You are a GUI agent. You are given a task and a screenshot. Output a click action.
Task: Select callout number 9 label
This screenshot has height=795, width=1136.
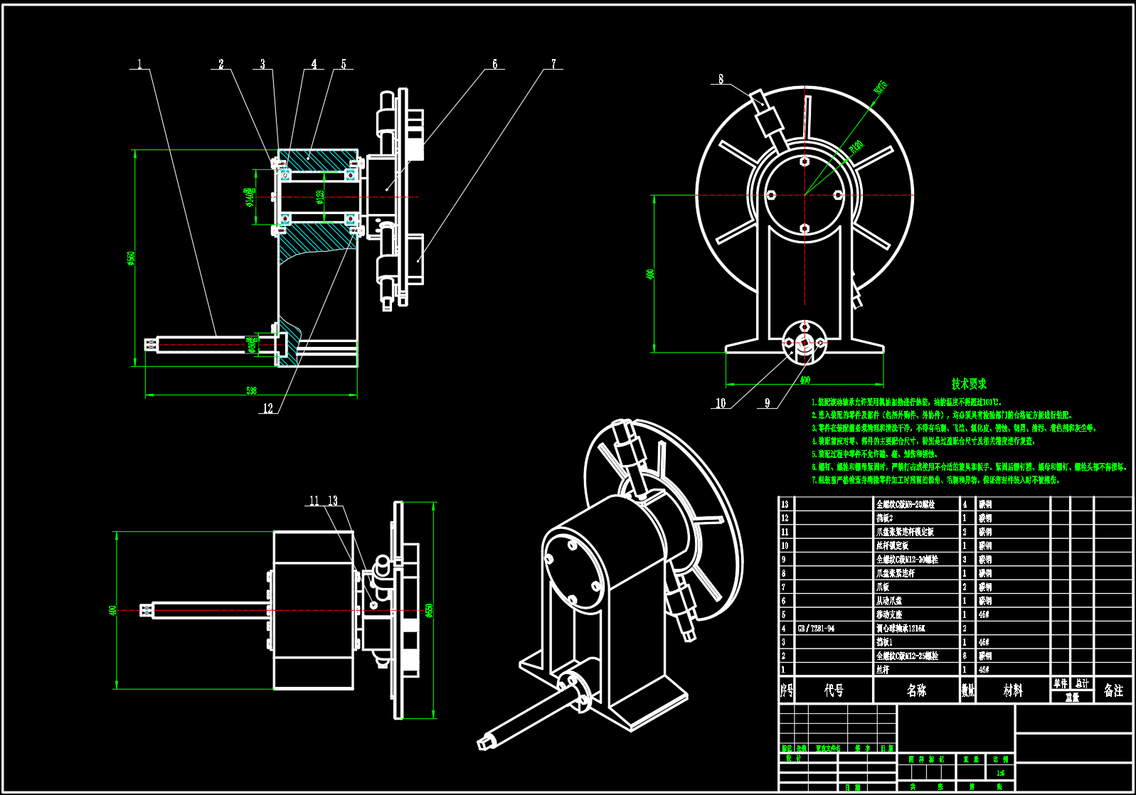(x=767, y=403)
